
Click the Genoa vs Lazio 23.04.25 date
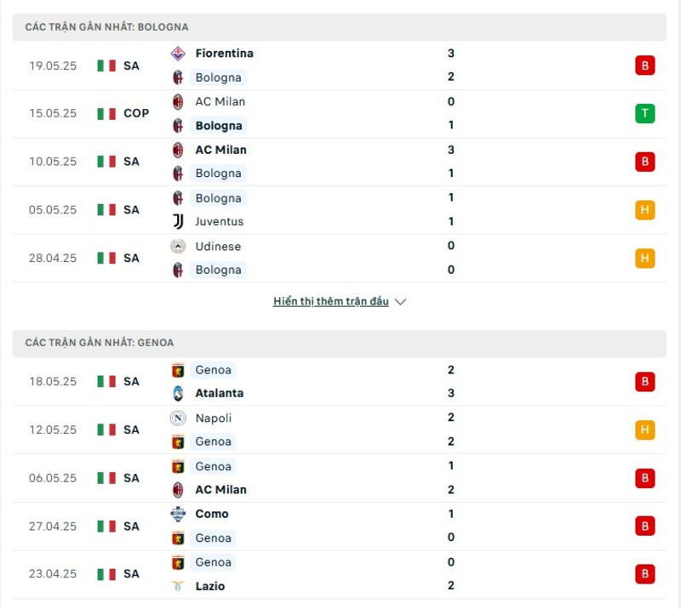click(x=53, y=574)
